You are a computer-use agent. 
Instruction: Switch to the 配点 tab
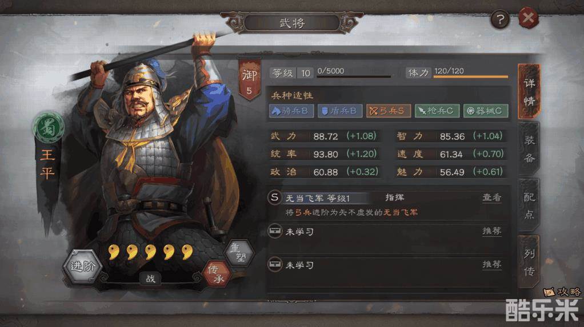[x=529, y=205]
